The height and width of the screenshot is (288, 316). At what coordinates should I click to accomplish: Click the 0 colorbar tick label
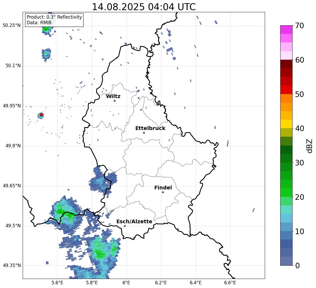click(x=297, y=265)
